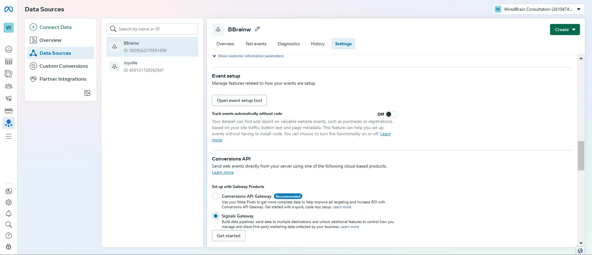Open Learn more link for automatic event tracking
Viewport: 592px width, 255px height.
tap(386, 134)
